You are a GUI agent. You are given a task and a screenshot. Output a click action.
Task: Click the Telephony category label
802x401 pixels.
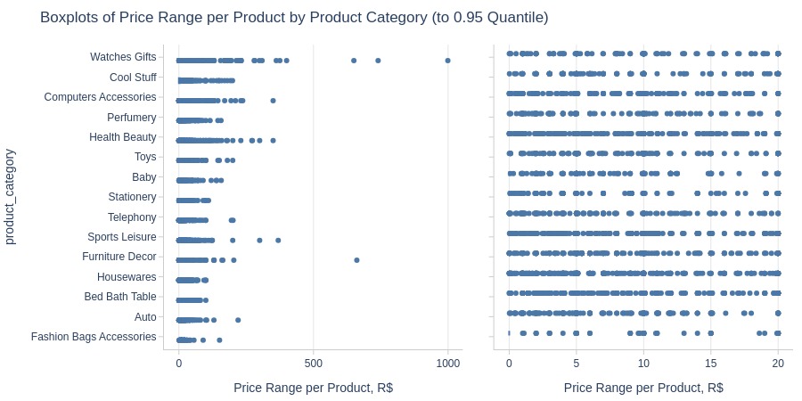click(132, 217)
